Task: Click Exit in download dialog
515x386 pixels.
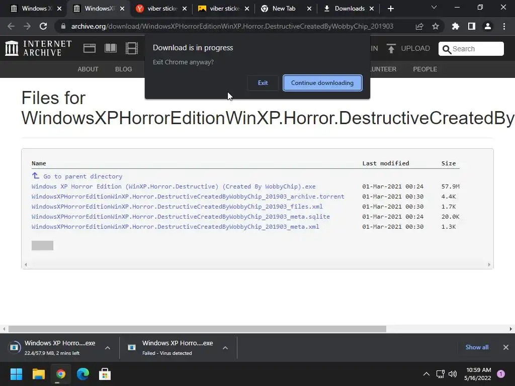Action: pyautogui.click(x=263, y=83)
